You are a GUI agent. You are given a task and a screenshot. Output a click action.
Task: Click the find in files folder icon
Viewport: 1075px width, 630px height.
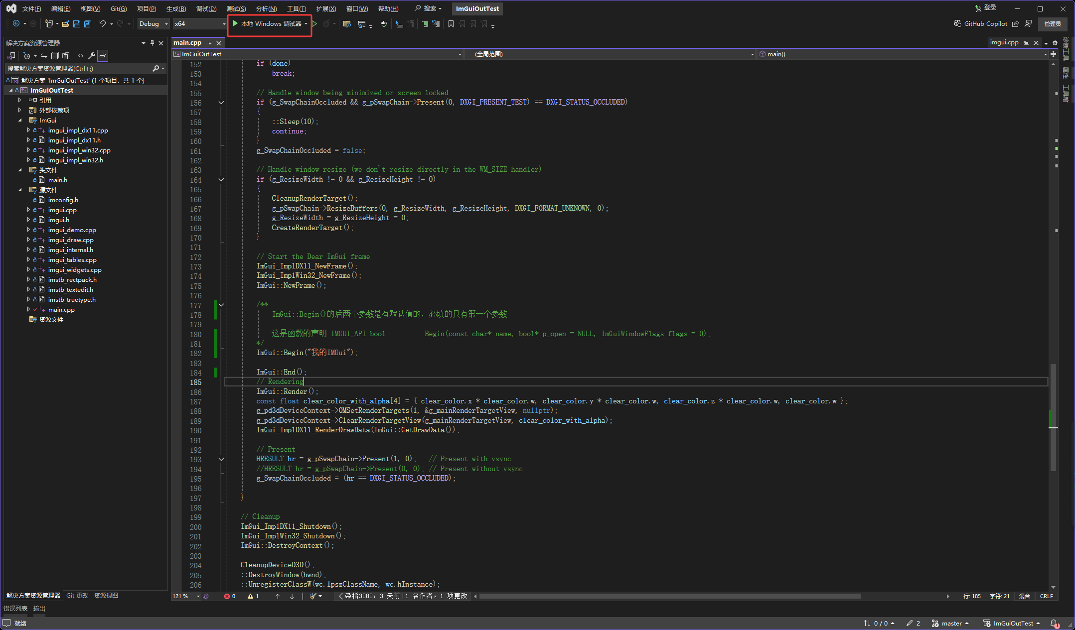click(x=347, y=23)
